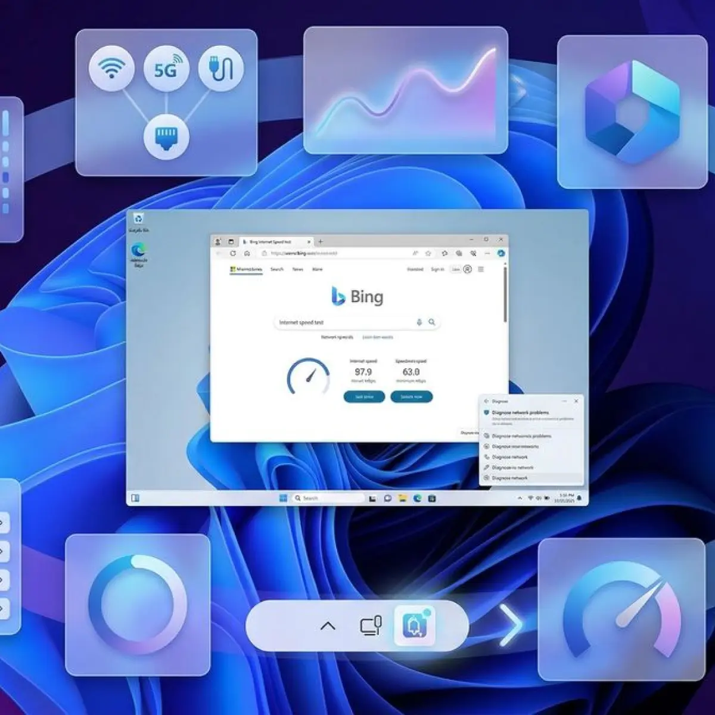715x715 pixels.
Task: Click the browser refresh button
Action: (233, 253)
